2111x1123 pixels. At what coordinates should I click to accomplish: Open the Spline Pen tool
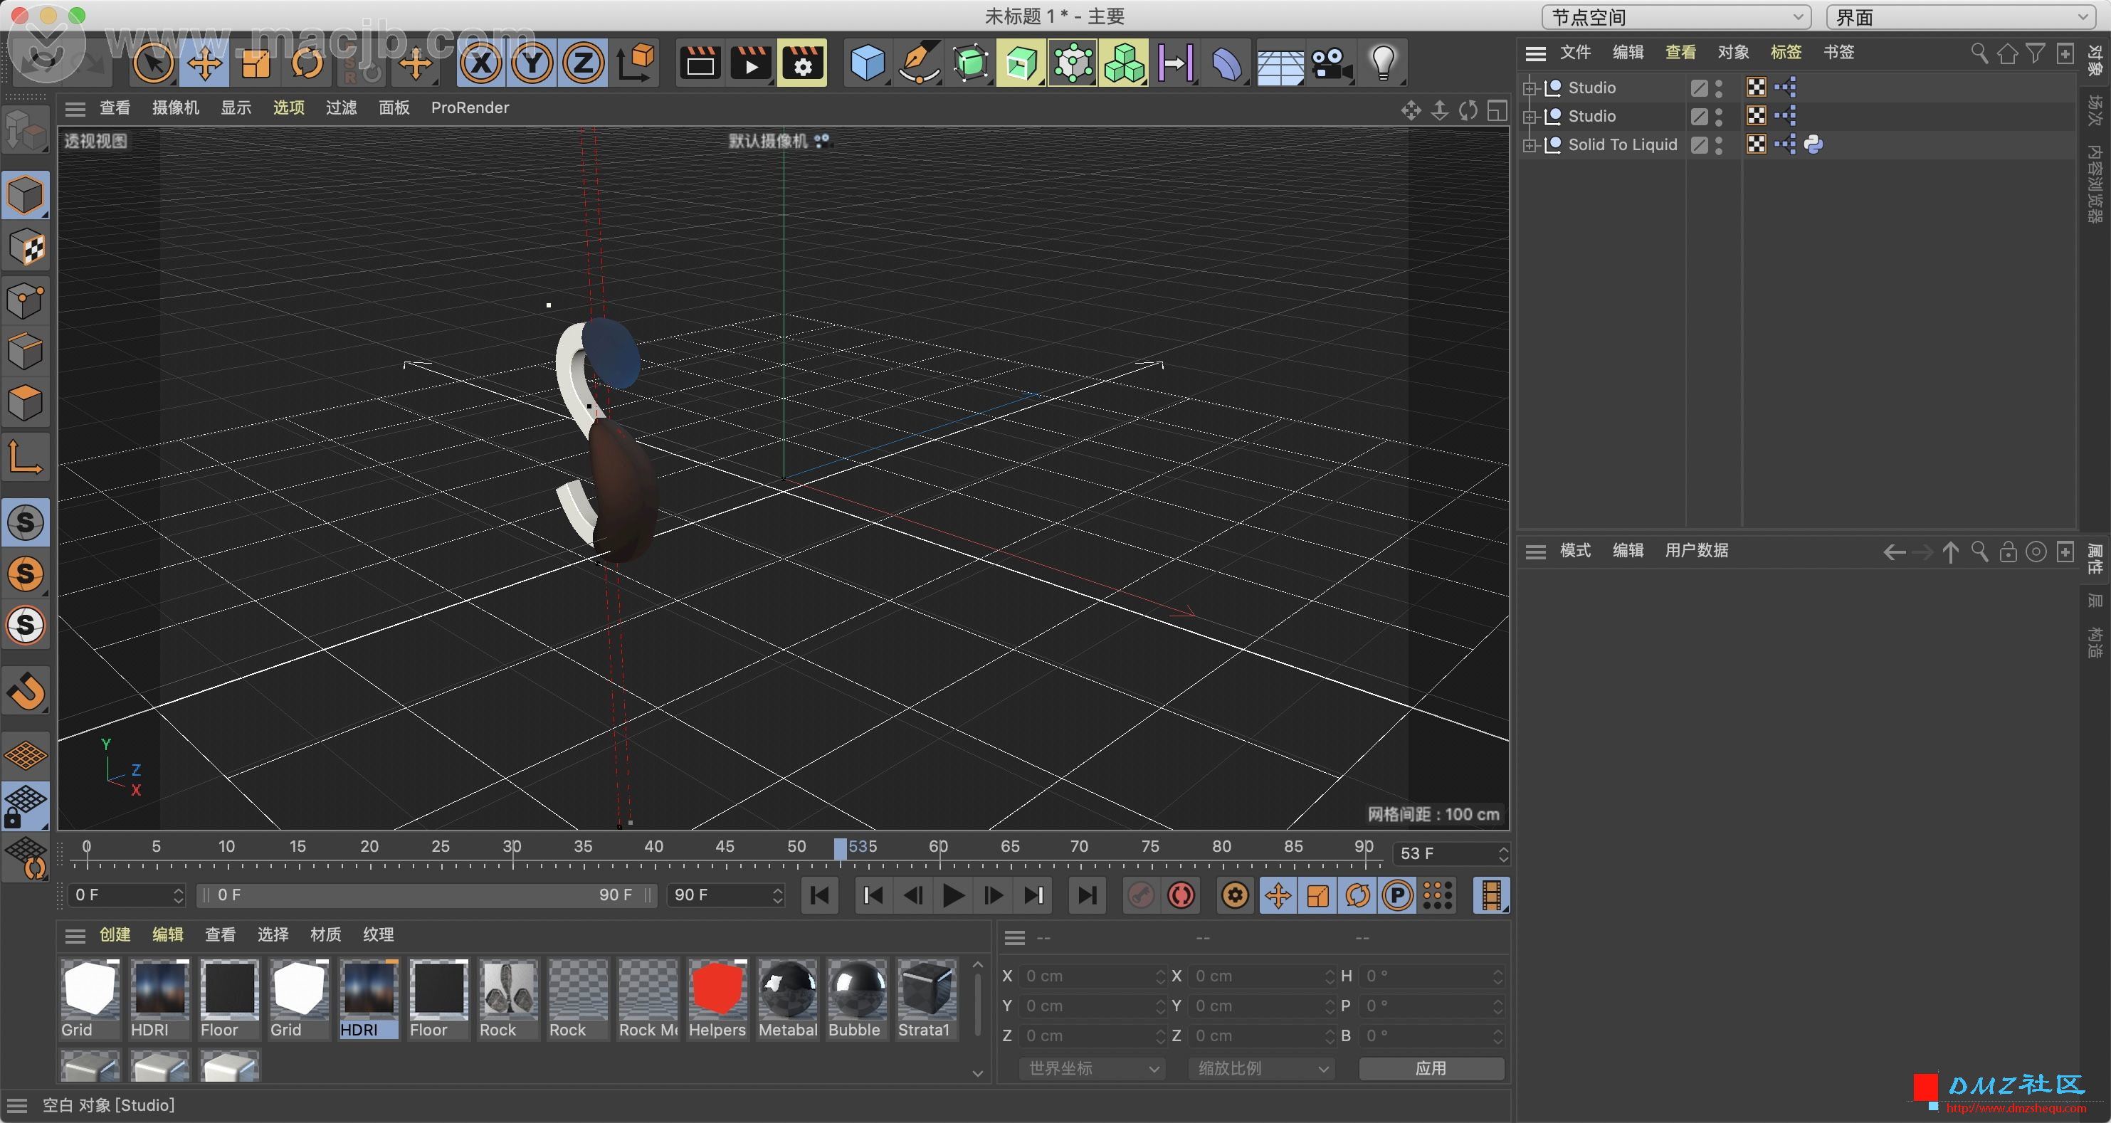click(x=919, y=63)
